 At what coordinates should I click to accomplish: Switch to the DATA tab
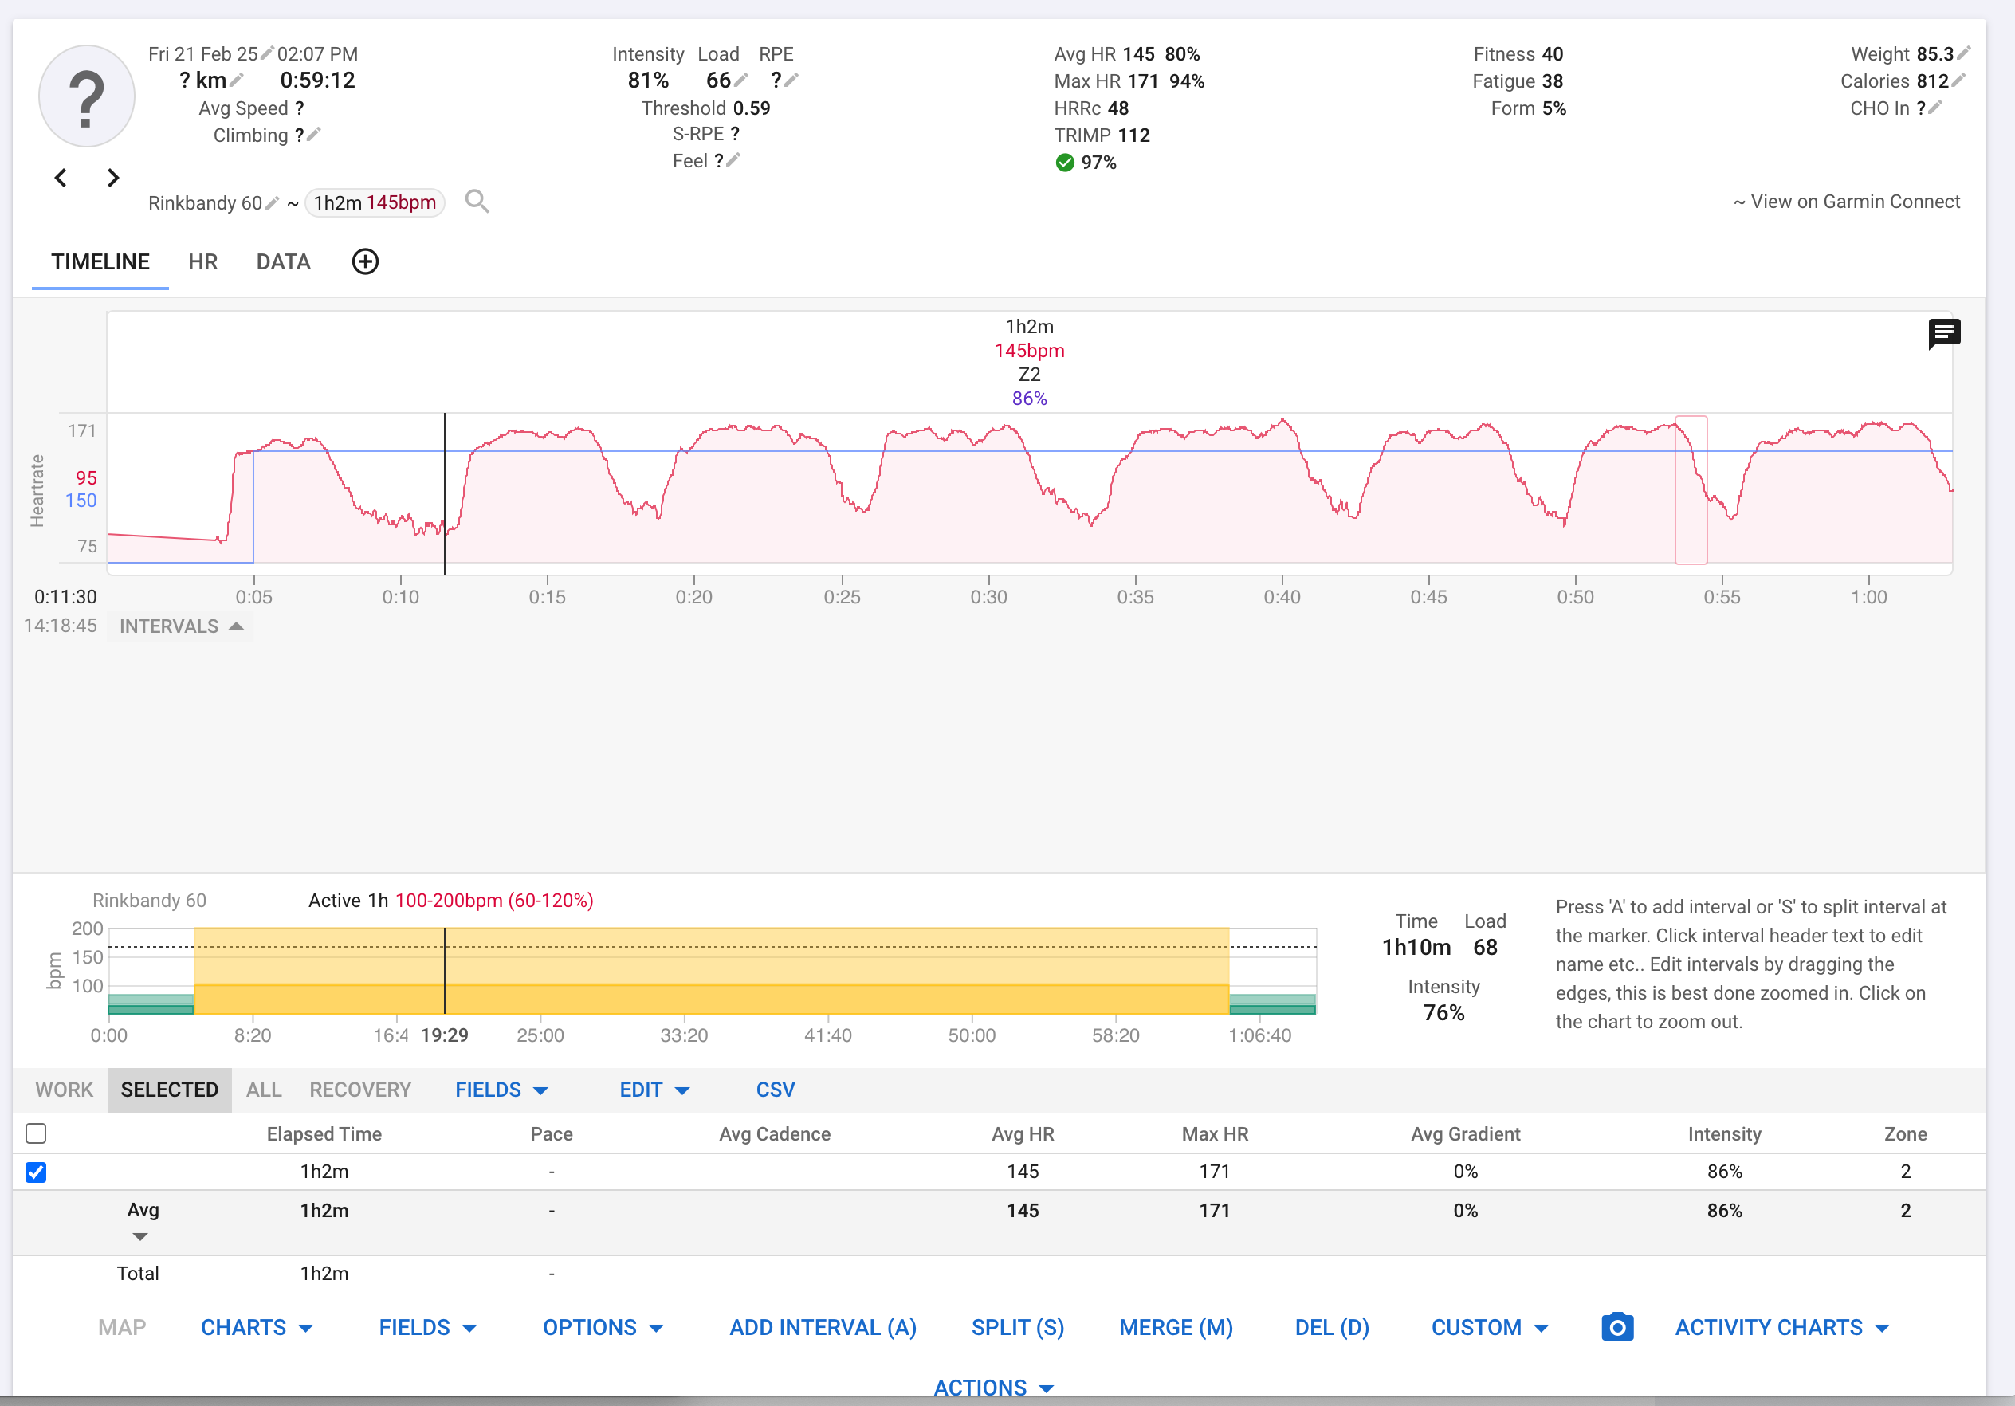(283, 261)
